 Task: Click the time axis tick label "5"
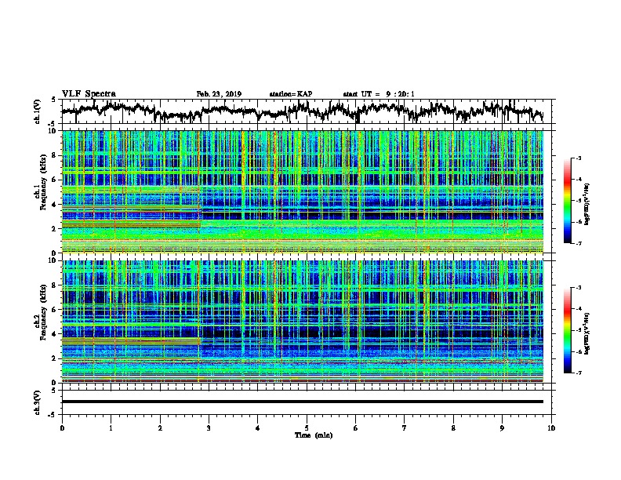(307, 428)
